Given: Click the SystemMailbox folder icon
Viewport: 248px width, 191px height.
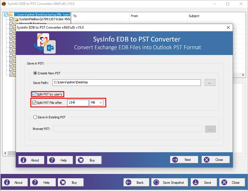Looking at the screenshot, I should [x=16, y=19].
